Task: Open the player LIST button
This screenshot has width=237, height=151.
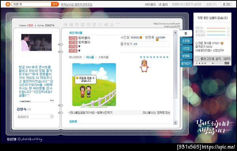Action: click(x=227, y=63)
